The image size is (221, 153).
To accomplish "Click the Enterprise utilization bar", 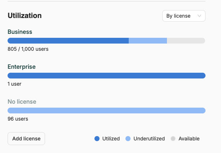I will [106, 76].
